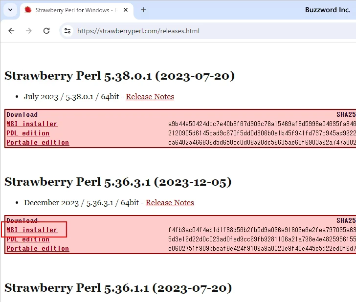Image resolution: width=356 pixels, height=302 pixels.
Task: Open the tab search chevron dropdown
Action: [x=10, y=10]
